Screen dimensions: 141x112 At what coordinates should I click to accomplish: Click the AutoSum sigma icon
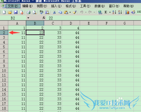(x=106, y=12)
